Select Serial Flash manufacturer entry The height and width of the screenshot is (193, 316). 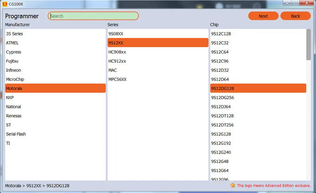pyautogui.click(x=55, y=134)
